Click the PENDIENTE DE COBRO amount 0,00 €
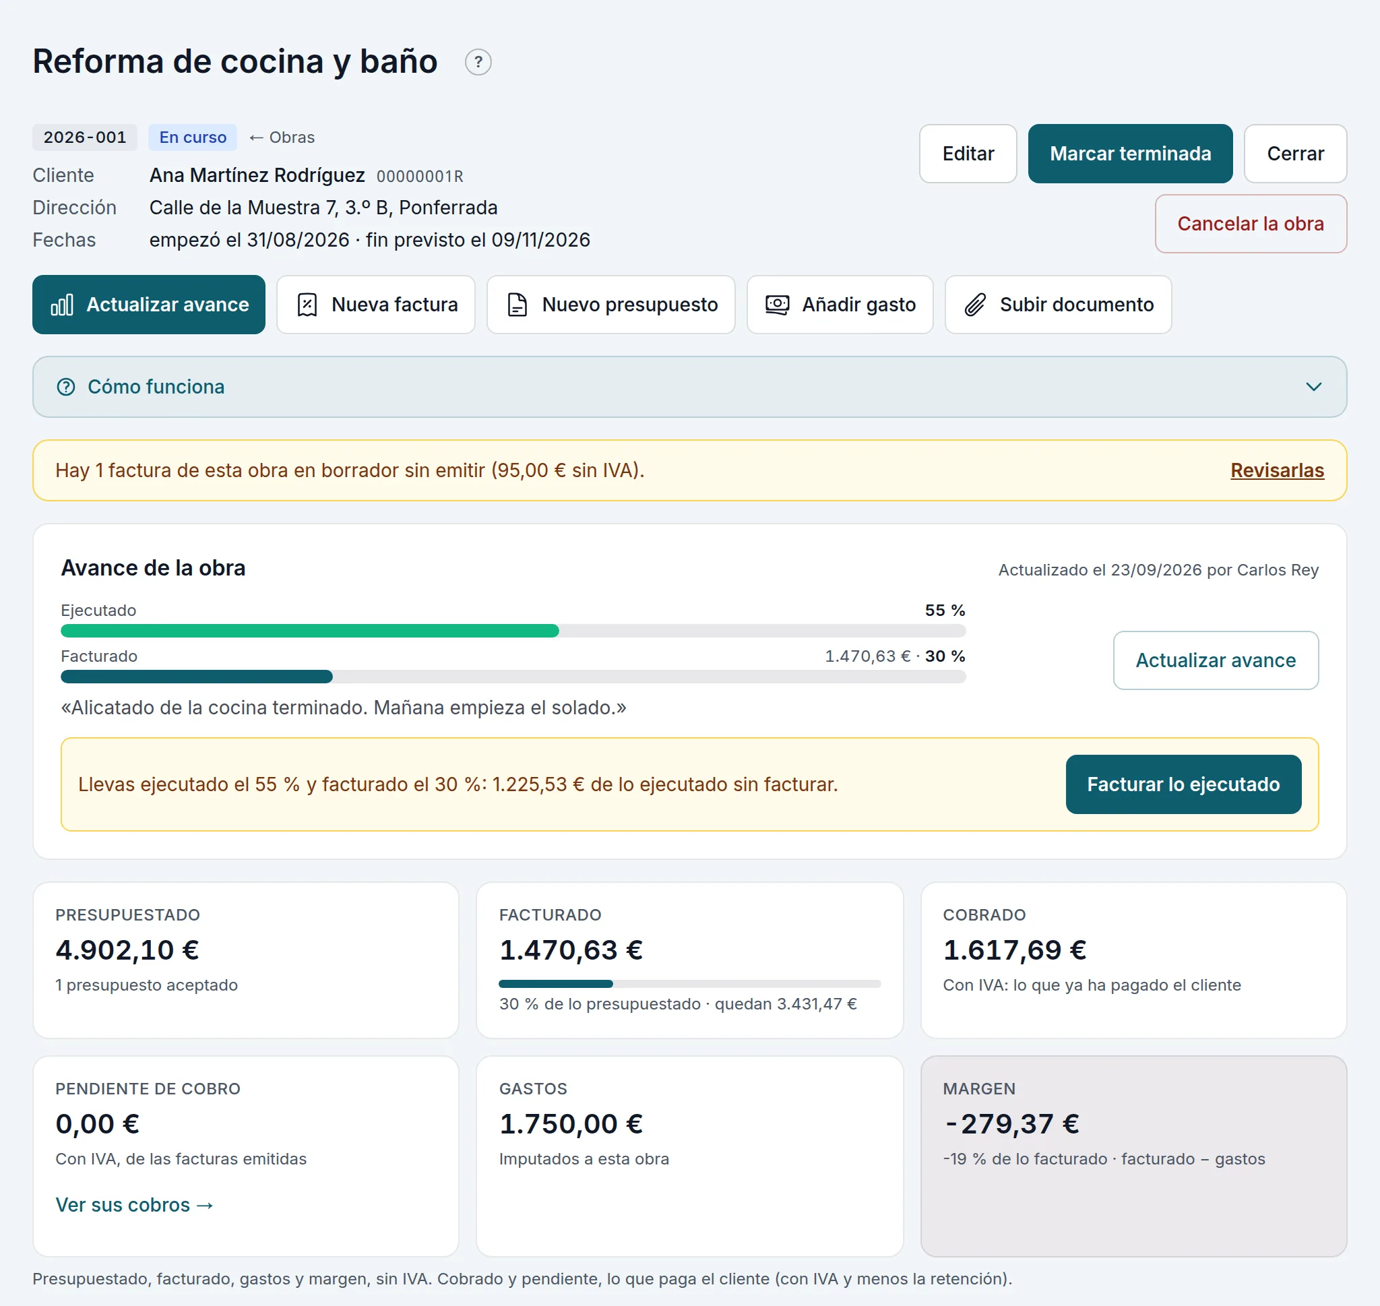This screenshot has width=1380, height=1306. pos(98,1124)
